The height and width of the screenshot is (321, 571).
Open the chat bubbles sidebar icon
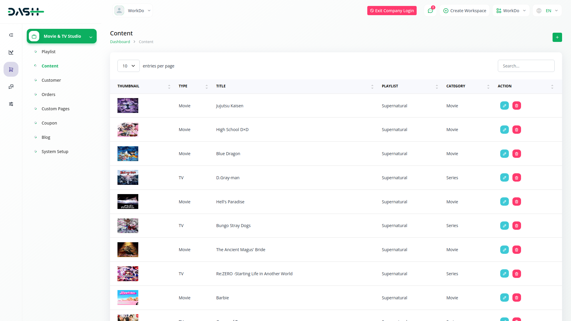point(11,87)
